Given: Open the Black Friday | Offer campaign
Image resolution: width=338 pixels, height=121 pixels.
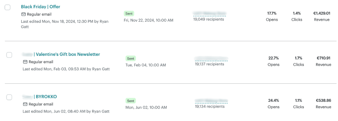Looking at the screenshot, I should 40,7.
